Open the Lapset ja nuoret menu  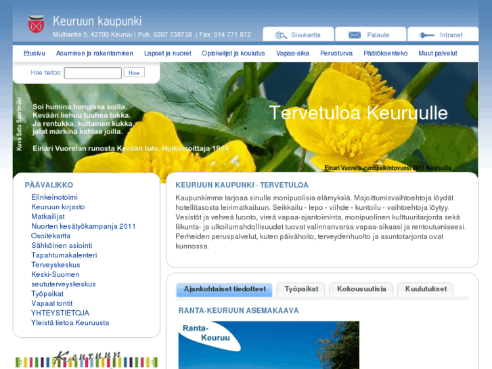tap(168, 53)
